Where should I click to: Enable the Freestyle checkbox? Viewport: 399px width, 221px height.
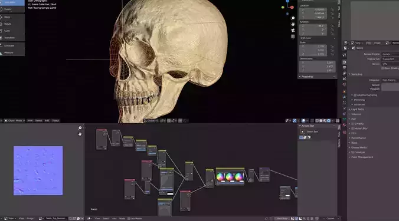click(x=352, y=153)
